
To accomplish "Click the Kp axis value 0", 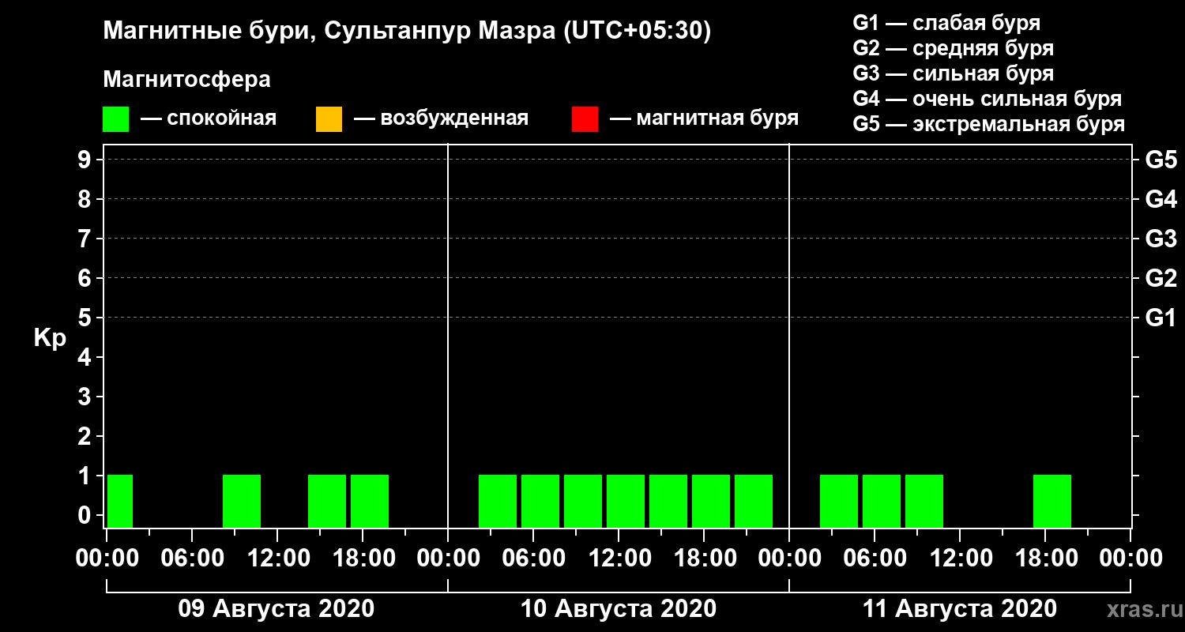I will click(85, 515).
